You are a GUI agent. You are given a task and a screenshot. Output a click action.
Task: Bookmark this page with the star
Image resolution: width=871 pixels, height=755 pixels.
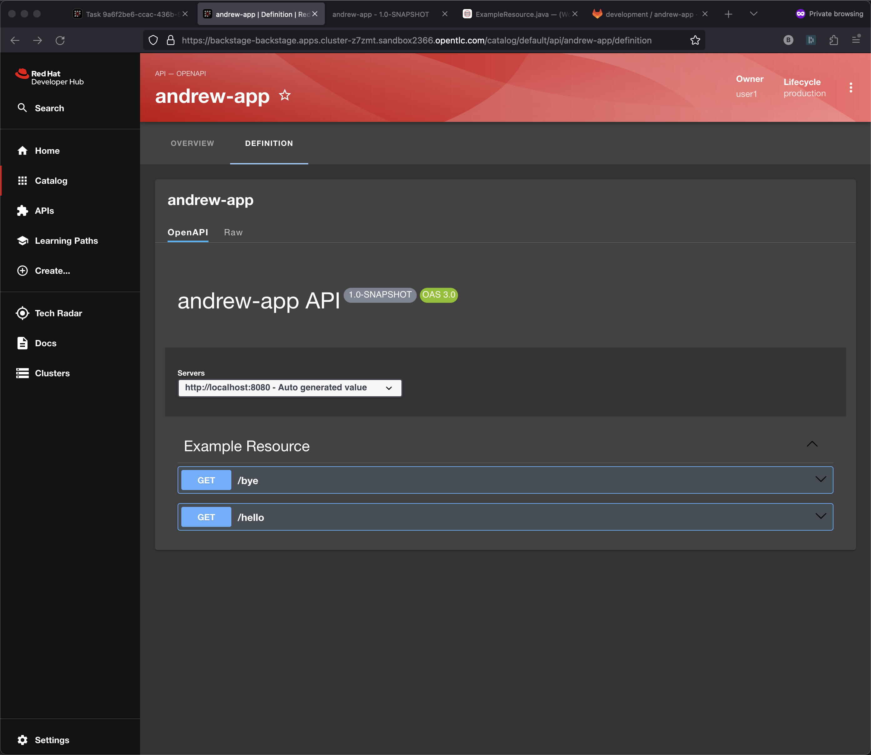(695, 40)
